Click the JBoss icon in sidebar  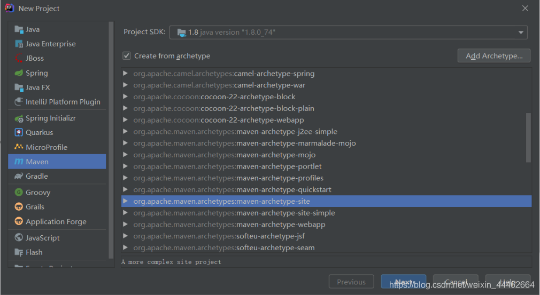(19, 58)
